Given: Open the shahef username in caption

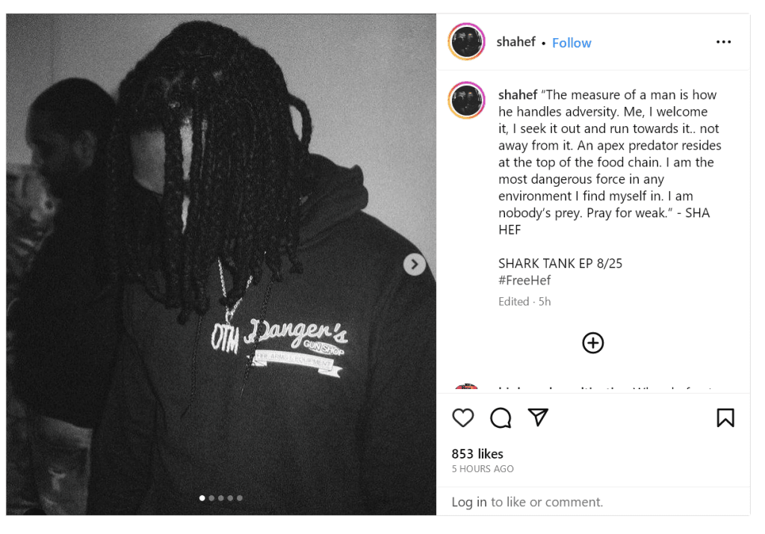Looking at the screenshot, I should pos(518,95).
